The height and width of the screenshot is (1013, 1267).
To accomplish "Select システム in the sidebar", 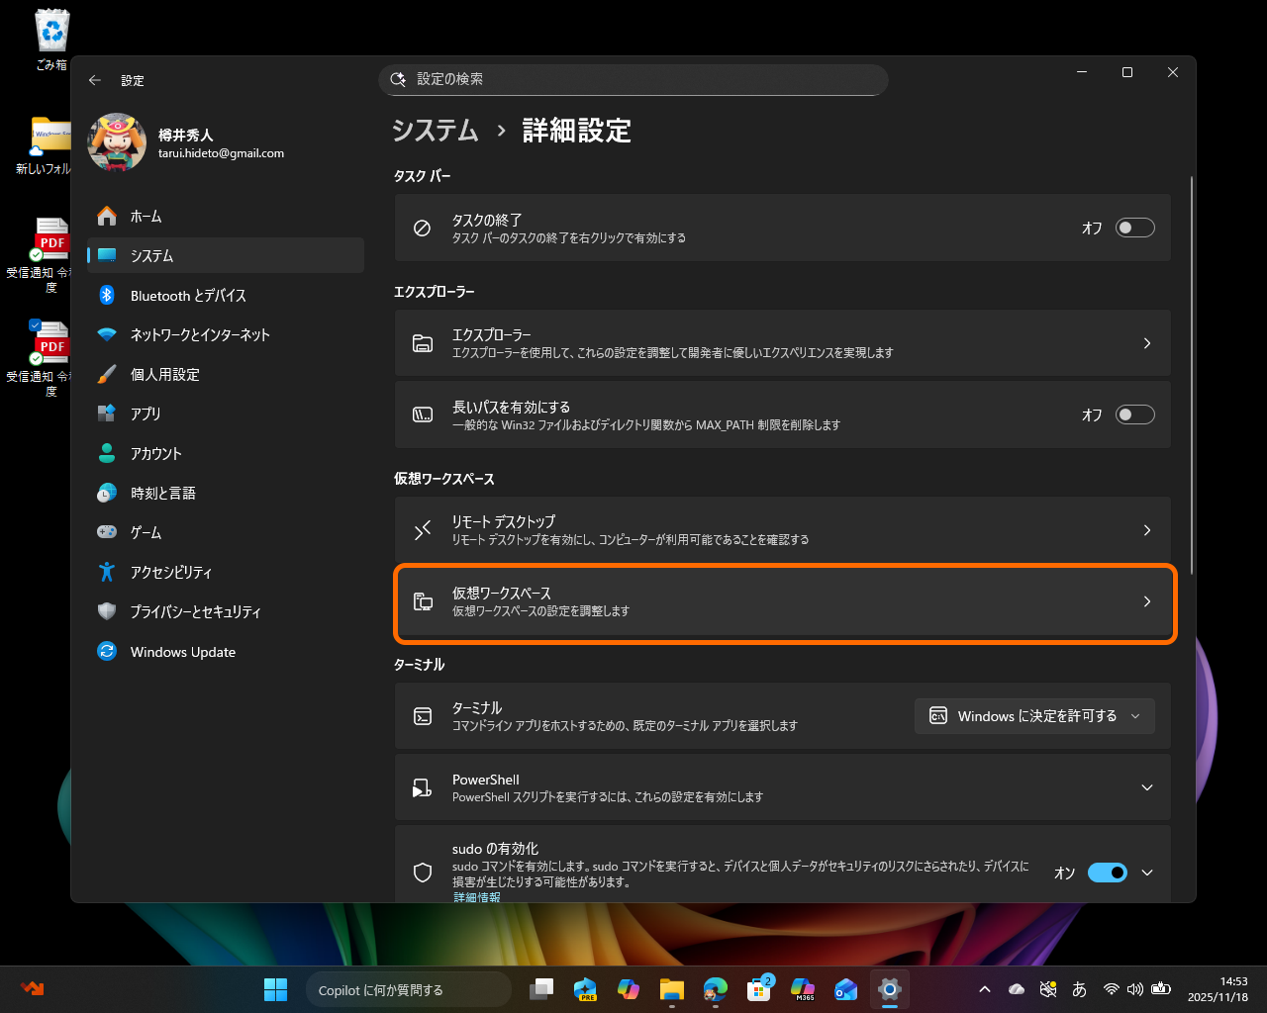I will (x=226, y=255).
